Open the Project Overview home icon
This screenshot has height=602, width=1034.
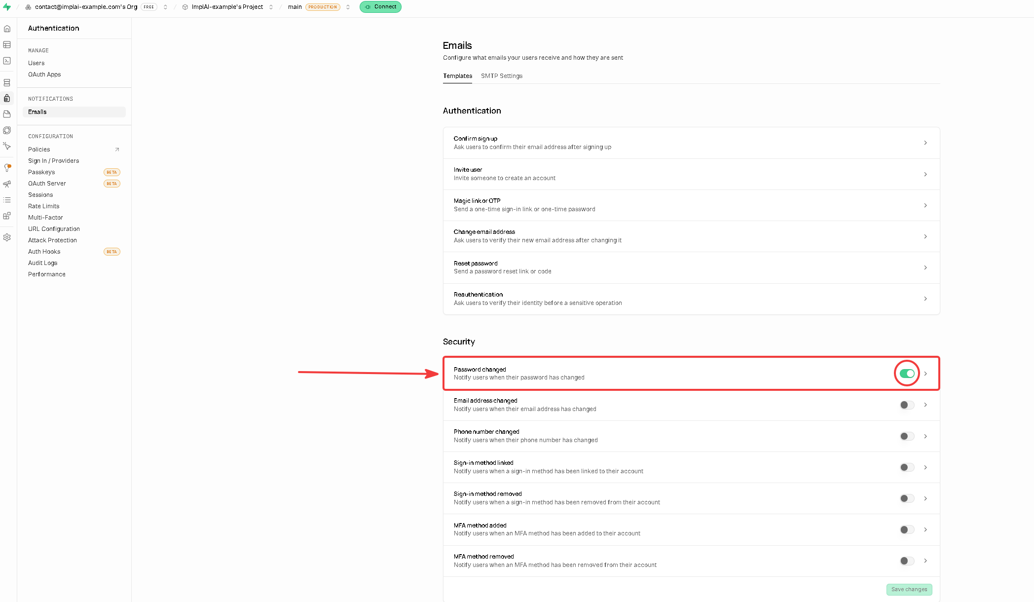coord(7,29)
